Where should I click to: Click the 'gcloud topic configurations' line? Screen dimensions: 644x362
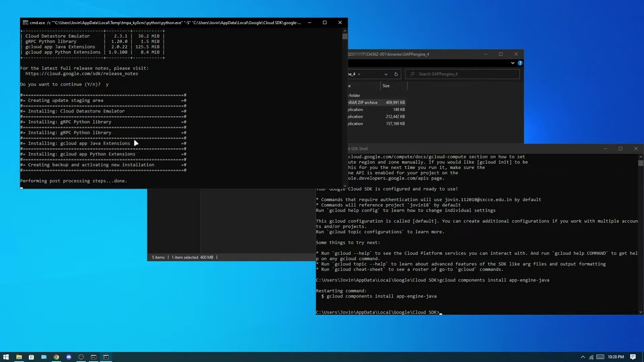pos(380,232)
